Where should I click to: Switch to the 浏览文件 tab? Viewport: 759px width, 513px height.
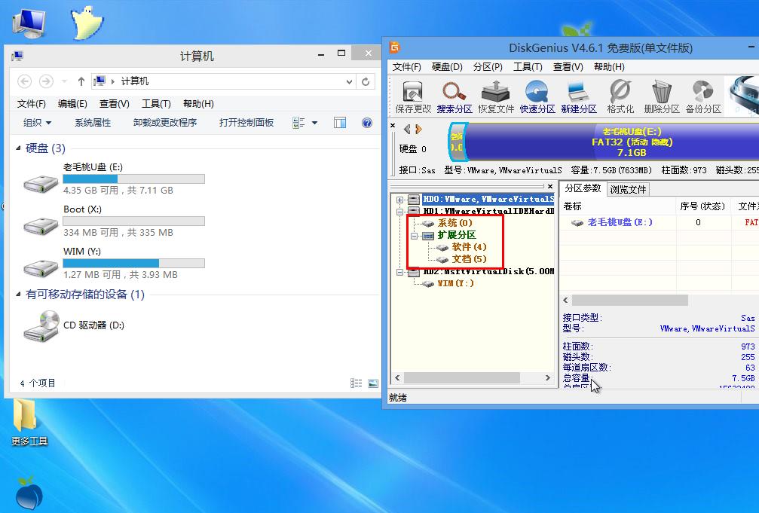pos(628,189)
